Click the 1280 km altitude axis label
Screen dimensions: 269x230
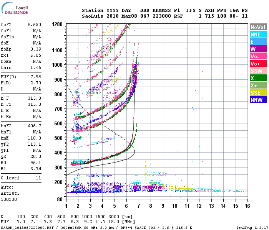coord(57,24)
